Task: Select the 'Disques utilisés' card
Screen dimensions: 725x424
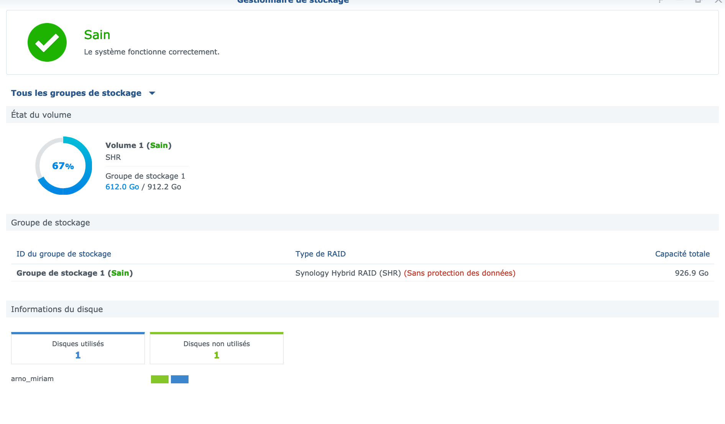Action: (78, 348)
